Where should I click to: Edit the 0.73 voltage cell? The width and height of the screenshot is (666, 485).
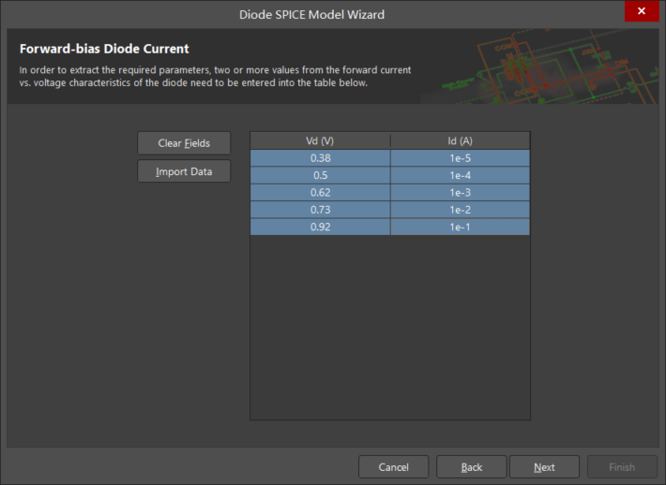[320, 209]
